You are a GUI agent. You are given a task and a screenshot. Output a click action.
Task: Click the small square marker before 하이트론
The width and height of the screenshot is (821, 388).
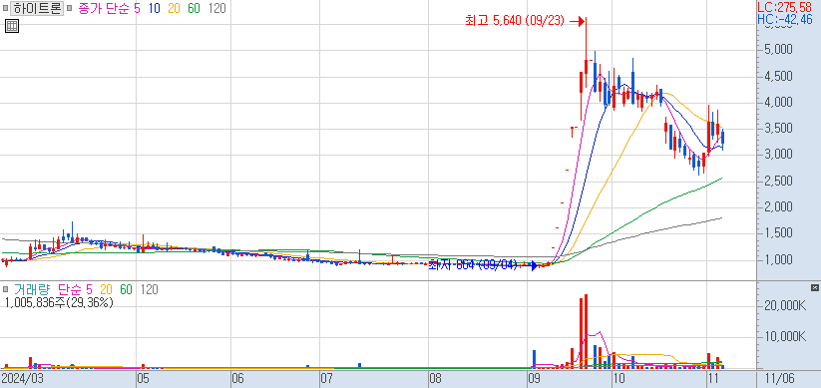point(5,9)
